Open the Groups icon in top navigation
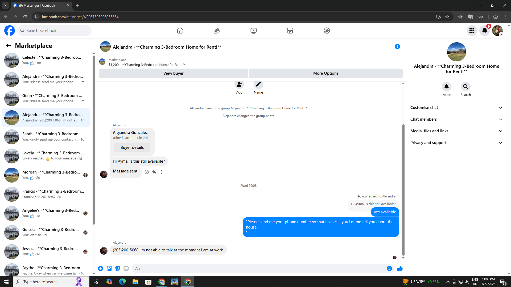 (327, 31)
